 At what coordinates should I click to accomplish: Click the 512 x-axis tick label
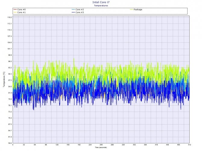pos(189,145)
